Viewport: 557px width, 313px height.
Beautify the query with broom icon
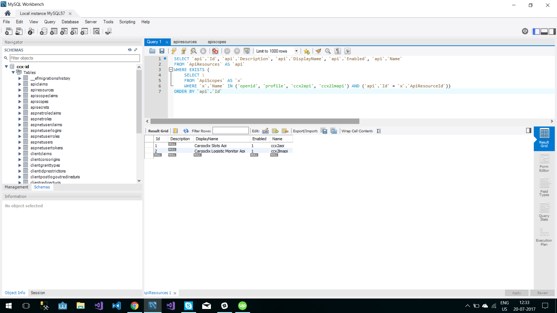[318, 51]
